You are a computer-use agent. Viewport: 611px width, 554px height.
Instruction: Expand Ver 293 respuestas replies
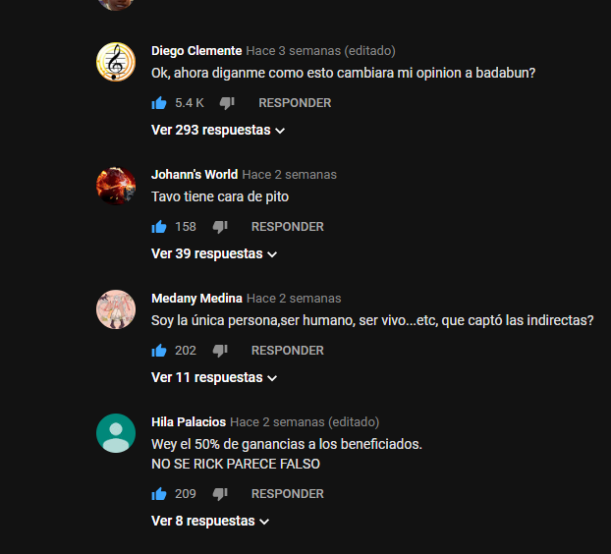(x=218, y=130)
